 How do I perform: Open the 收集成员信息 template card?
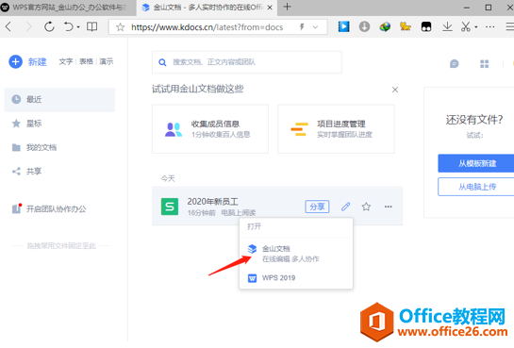(x=210, y=129)
